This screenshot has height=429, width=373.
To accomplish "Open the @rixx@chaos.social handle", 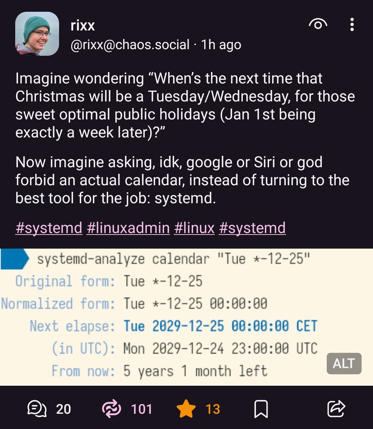I will tap(130, 45).
